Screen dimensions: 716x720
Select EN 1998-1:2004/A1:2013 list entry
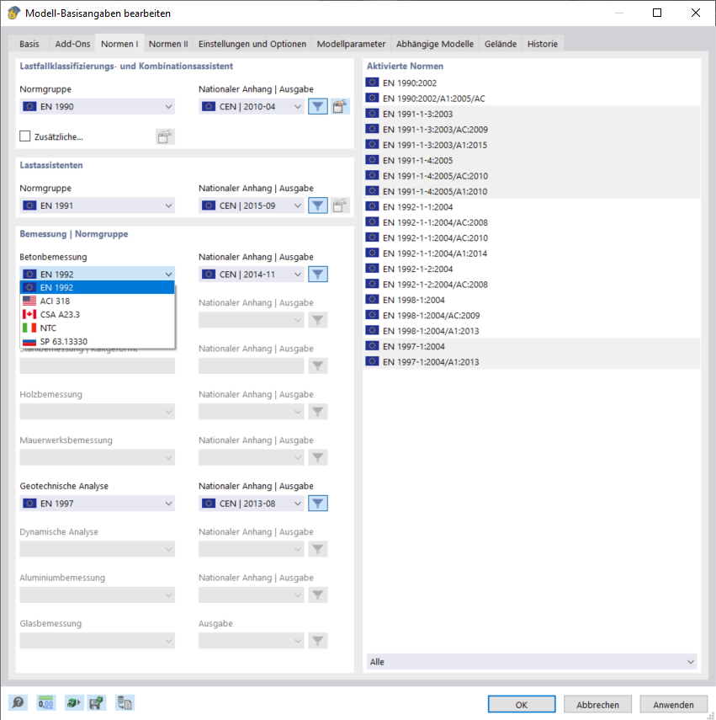532,331
